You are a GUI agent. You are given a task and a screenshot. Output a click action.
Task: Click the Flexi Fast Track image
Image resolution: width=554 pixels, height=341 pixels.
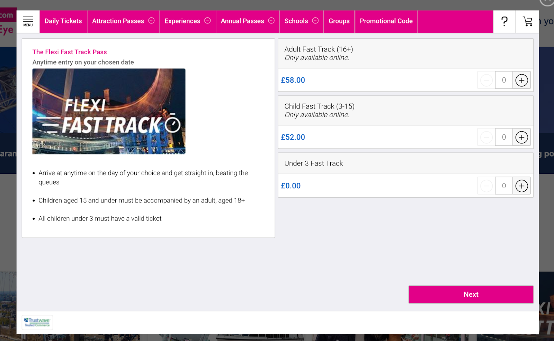click(x=109, y=111)
